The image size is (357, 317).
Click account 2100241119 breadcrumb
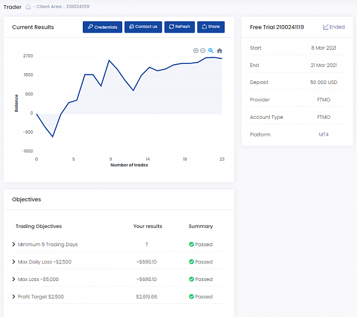(78, 7)
